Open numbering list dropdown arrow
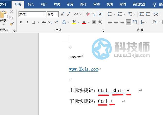Viewport: 163px width, 115px height. click(125, 14)
